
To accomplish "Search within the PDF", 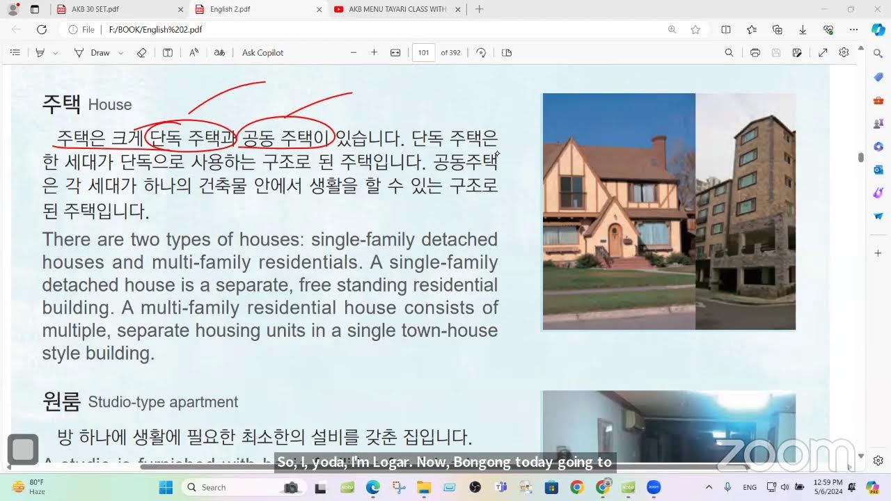I will [729, 53].
